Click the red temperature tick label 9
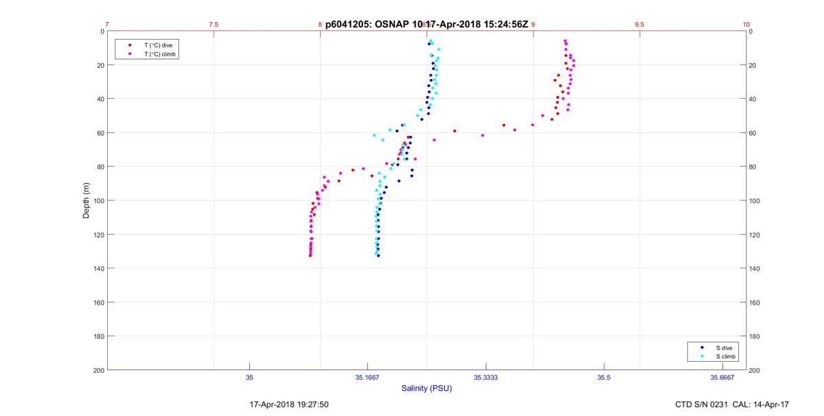 (x=533, y=24)
